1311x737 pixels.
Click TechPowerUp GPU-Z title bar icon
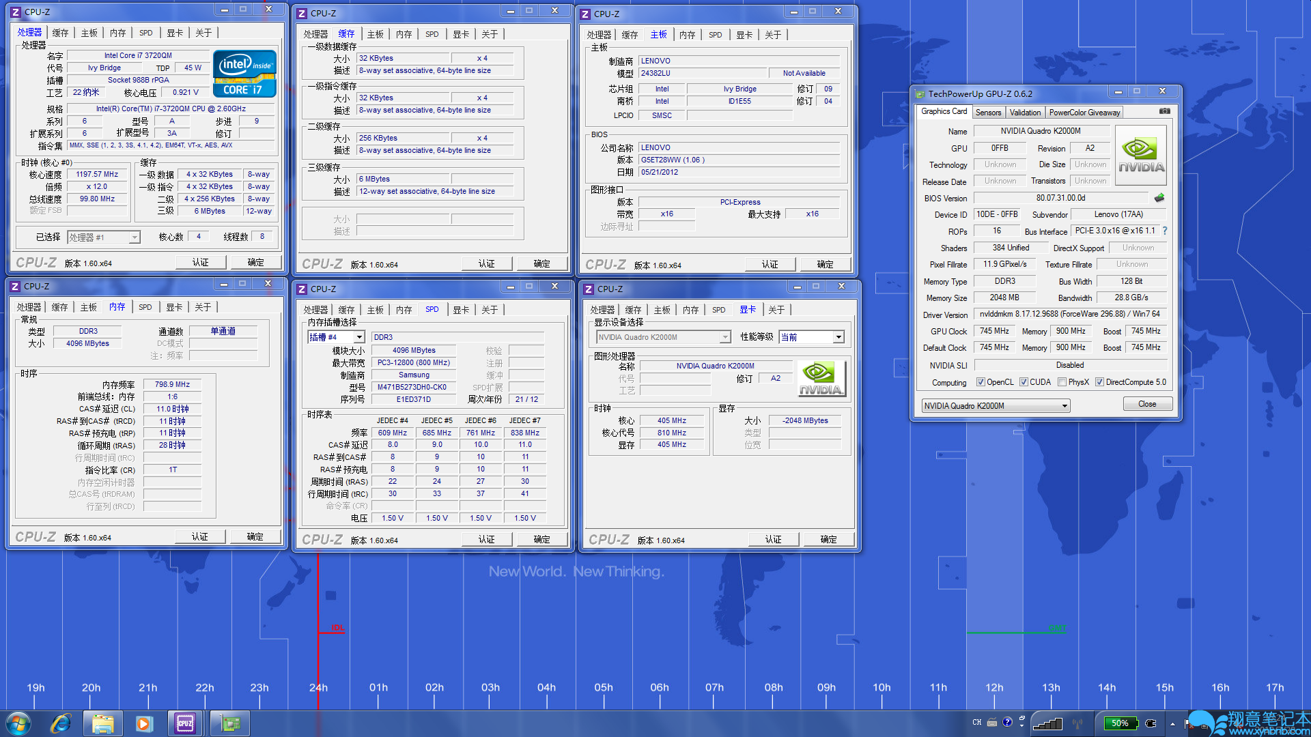(x=920, y=93)
